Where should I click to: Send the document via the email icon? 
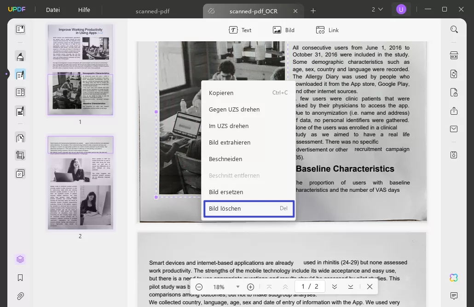pyautogui.click(x=454, y=128)
